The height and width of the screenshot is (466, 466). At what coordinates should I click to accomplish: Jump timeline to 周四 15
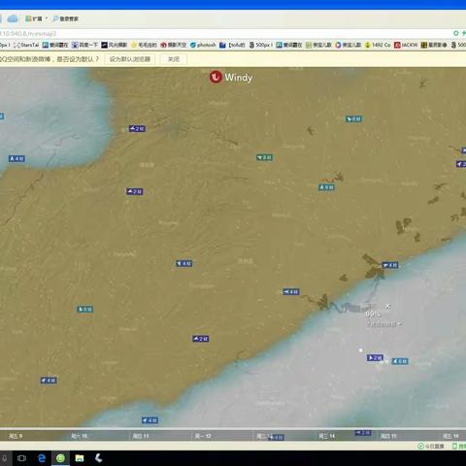388,436
